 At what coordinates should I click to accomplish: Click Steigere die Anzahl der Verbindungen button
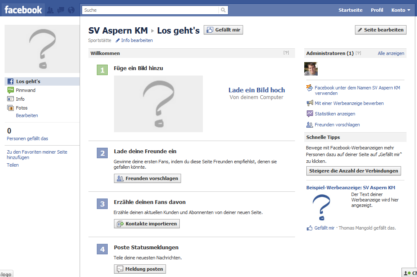353,171
